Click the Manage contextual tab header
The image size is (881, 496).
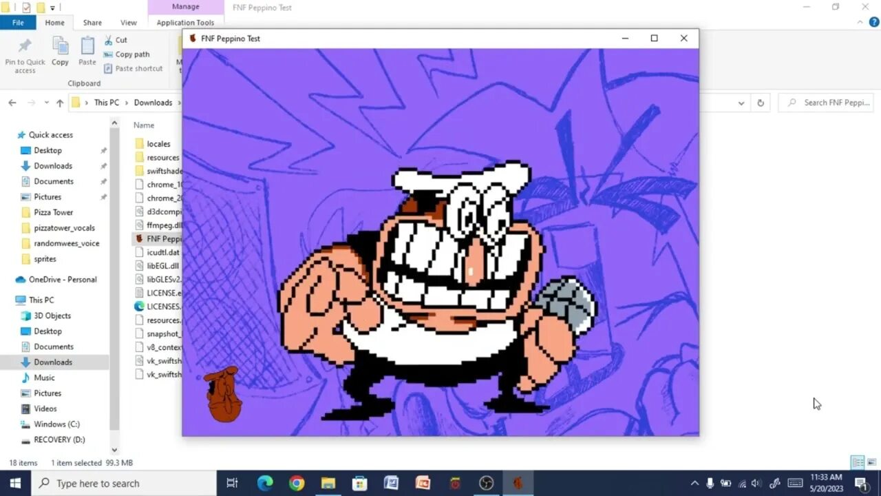[185, 7]
